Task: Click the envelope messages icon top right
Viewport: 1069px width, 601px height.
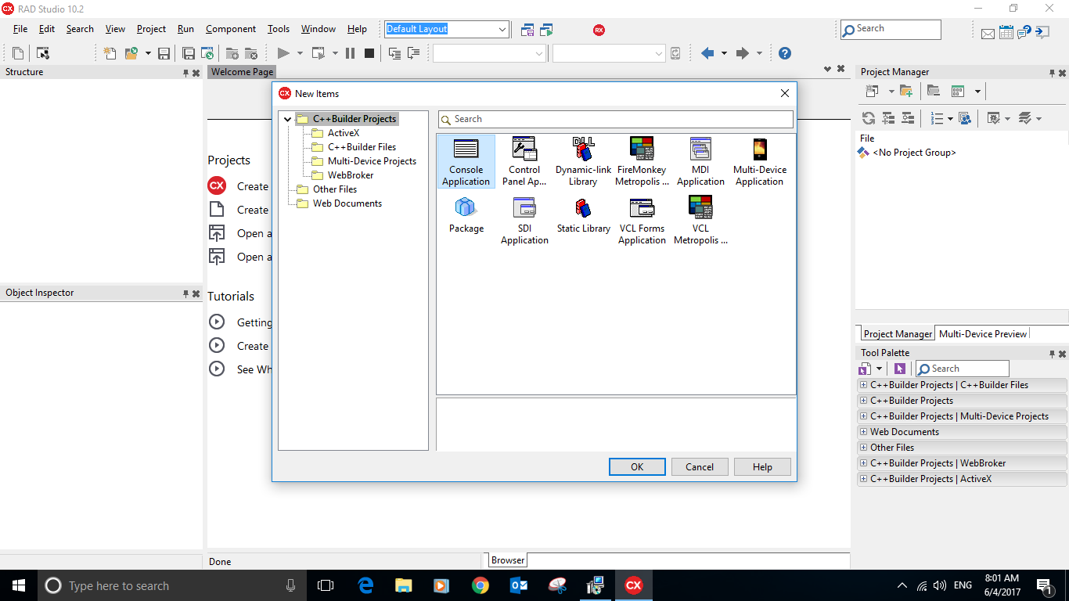Action: [988, 33]
